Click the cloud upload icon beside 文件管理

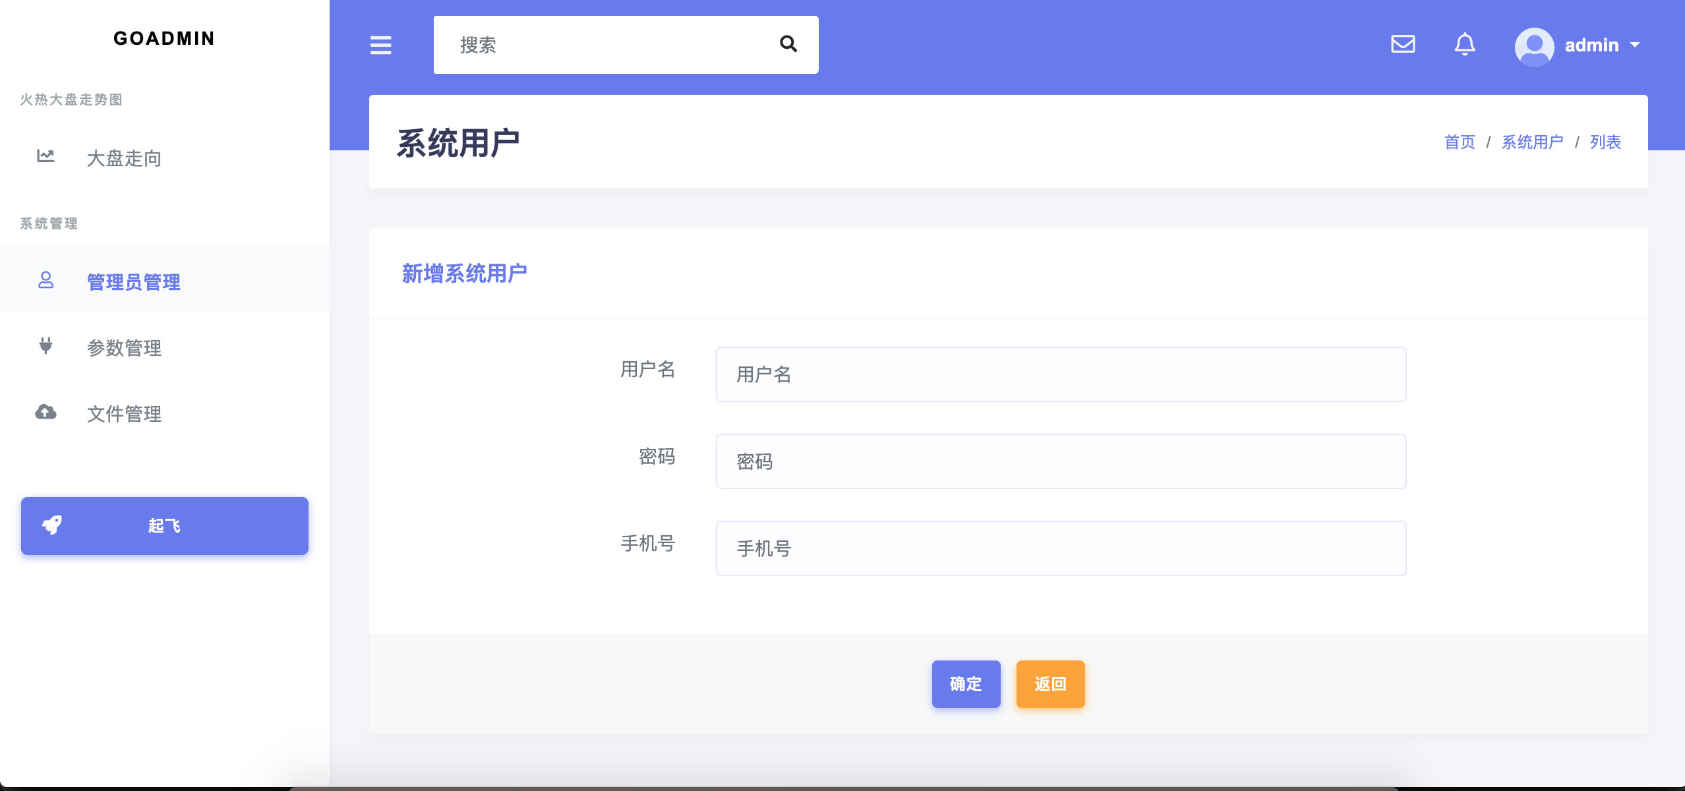pyautogui.click(x=45, y=413)
